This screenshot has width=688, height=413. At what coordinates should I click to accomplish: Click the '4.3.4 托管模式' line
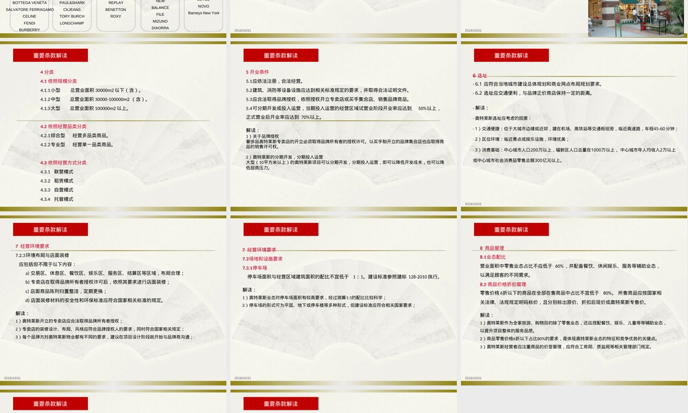[x=56, y=199]
